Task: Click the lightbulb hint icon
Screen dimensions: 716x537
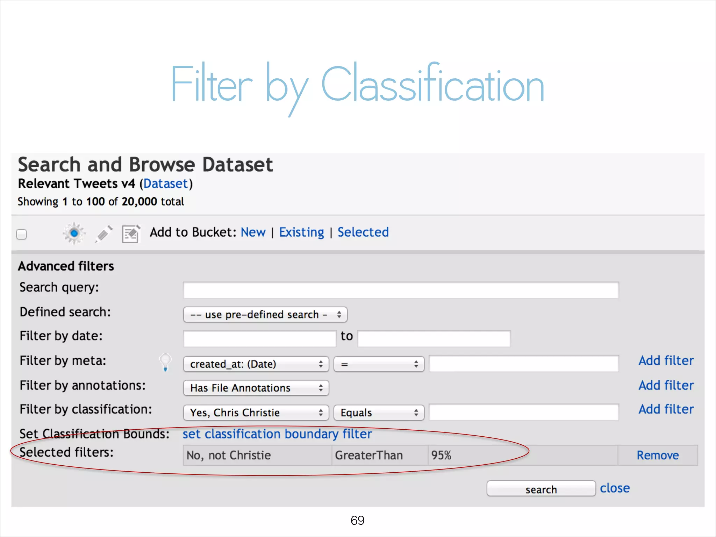Action: tap(165, 361)
